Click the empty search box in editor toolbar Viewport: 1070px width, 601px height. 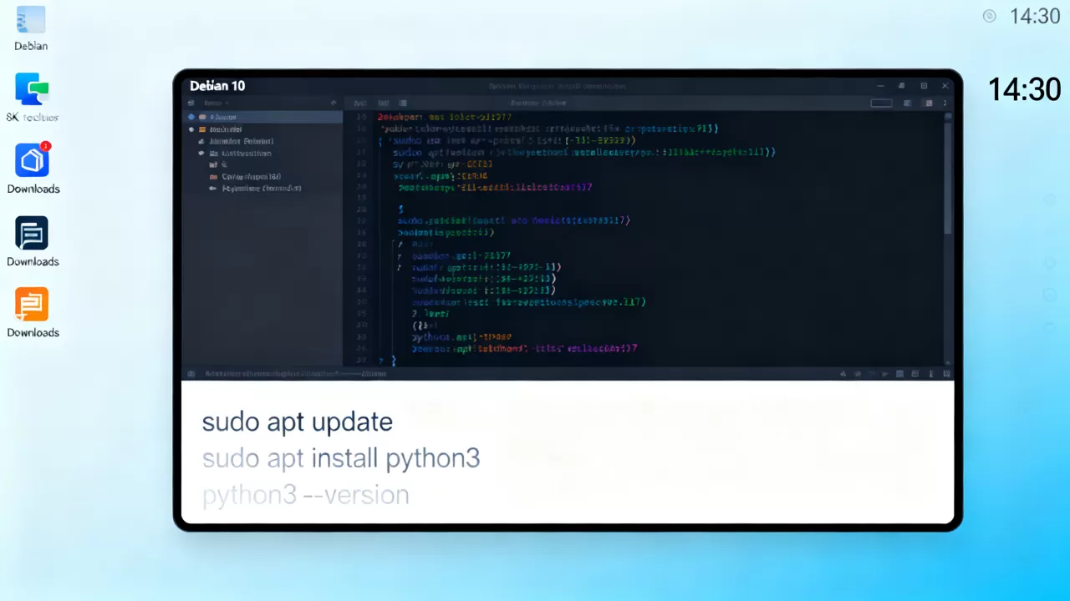pyautogui.click(x=881, y=104)
